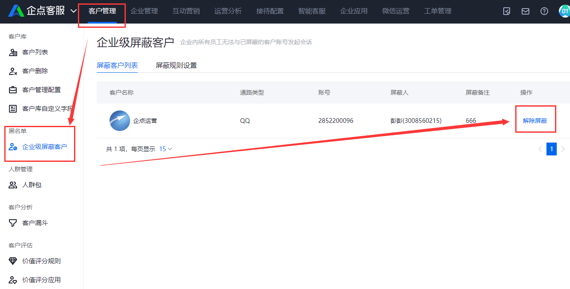Select page 1 in pagination

[x=552, y=149]
